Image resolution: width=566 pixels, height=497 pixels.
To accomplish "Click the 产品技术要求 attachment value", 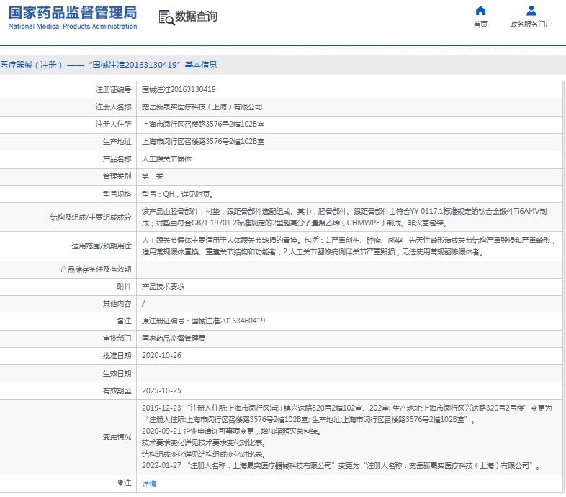I will (163, 287).
